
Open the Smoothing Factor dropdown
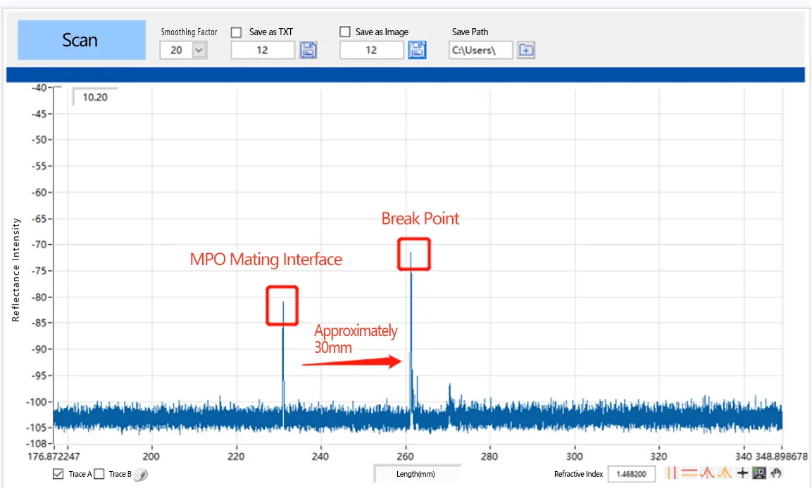199,50
